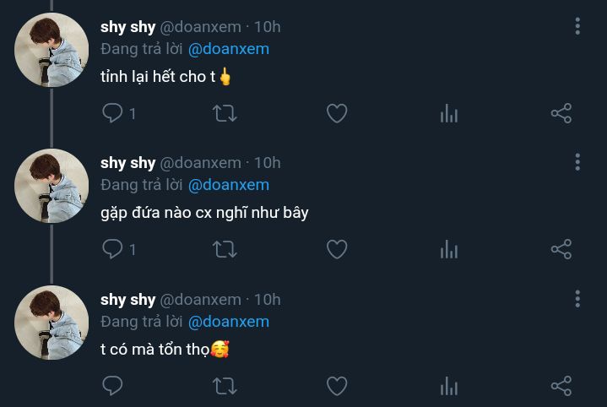Image resolution: width=607 pixels, height=407 pixels.
Task: Like the 't có mà tổn thọ' tweet
Action: pos(337,386)
